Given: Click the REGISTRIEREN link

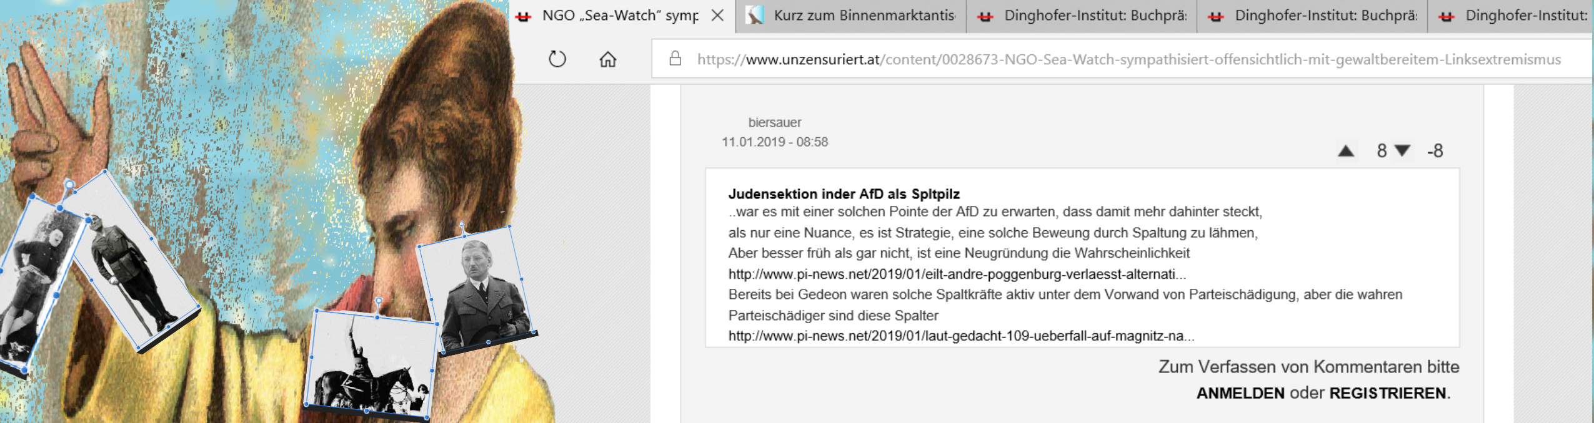Looking at the screenshot, I should coord(1387,393).
